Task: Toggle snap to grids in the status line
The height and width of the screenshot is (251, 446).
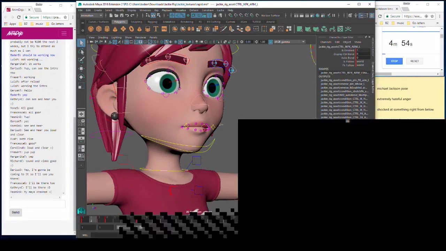Action: click(230, 16)
